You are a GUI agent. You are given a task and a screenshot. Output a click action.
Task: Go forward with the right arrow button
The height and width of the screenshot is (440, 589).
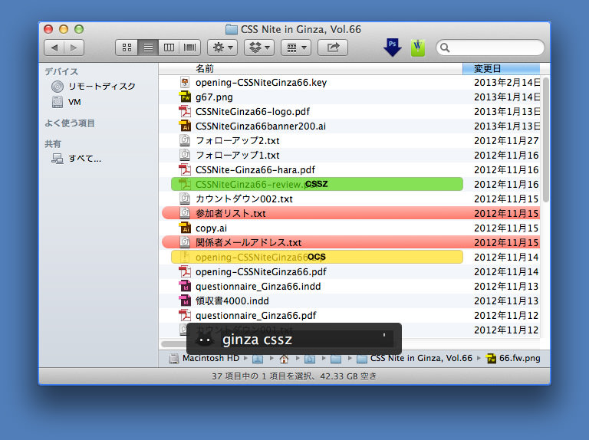click(74, 48)
